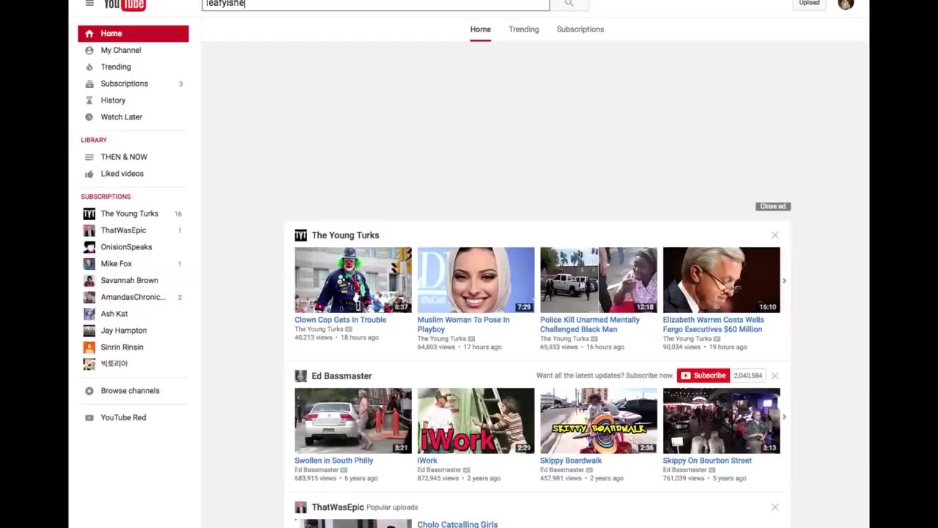
Task: Open AmandasChronic subscription in sidebar
Action: (x=133, y=298)
